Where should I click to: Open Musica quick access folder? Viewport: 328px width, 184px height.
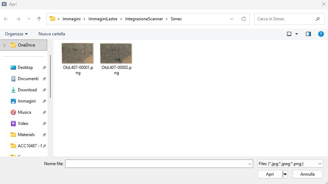tap(25, 112)
